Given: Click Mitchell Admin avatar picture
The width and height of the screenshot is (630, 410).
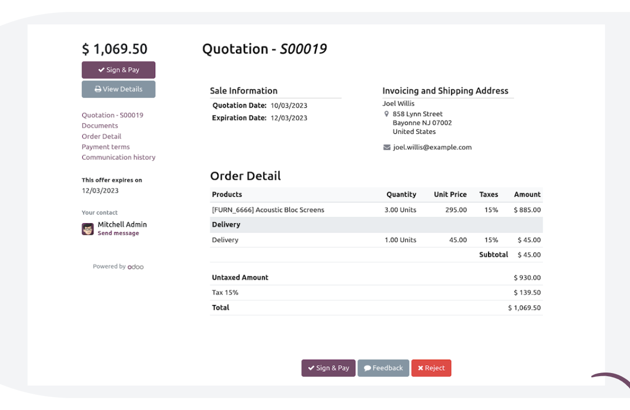Looking at the screenshot, I should [x=87, y=229].
